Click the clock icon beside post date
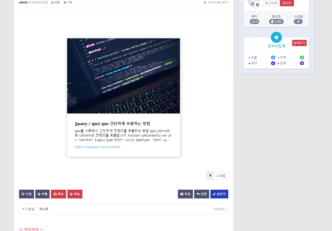 pyautogui.click(x=205, y=3)
